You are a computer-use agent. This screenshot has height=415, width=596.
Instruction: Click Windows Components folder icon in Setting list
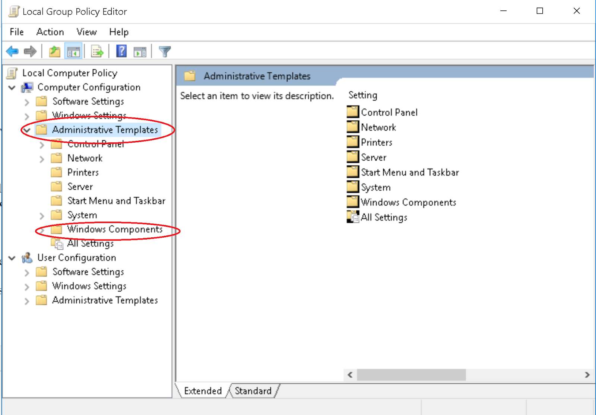click(352, 202)
